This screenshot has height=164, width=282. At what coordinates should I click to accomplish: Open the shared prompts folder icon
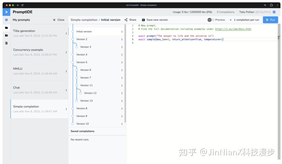coord(6,36)
